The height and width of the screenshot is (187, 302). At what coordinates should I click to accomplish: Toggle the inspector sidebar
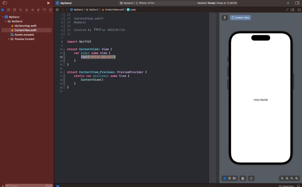pos(297,3)
